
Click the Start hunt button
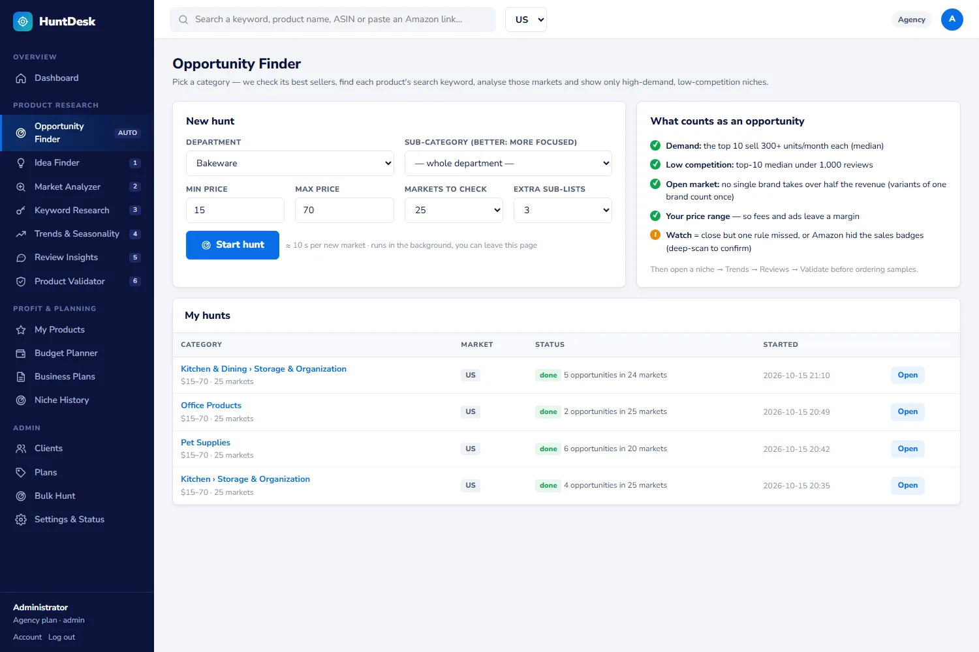(232, 245)
